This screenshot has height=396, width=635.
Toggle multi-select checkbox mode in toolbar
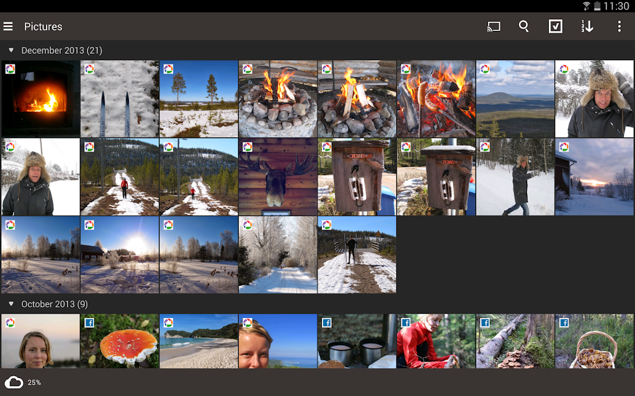[x=555, y=26]
